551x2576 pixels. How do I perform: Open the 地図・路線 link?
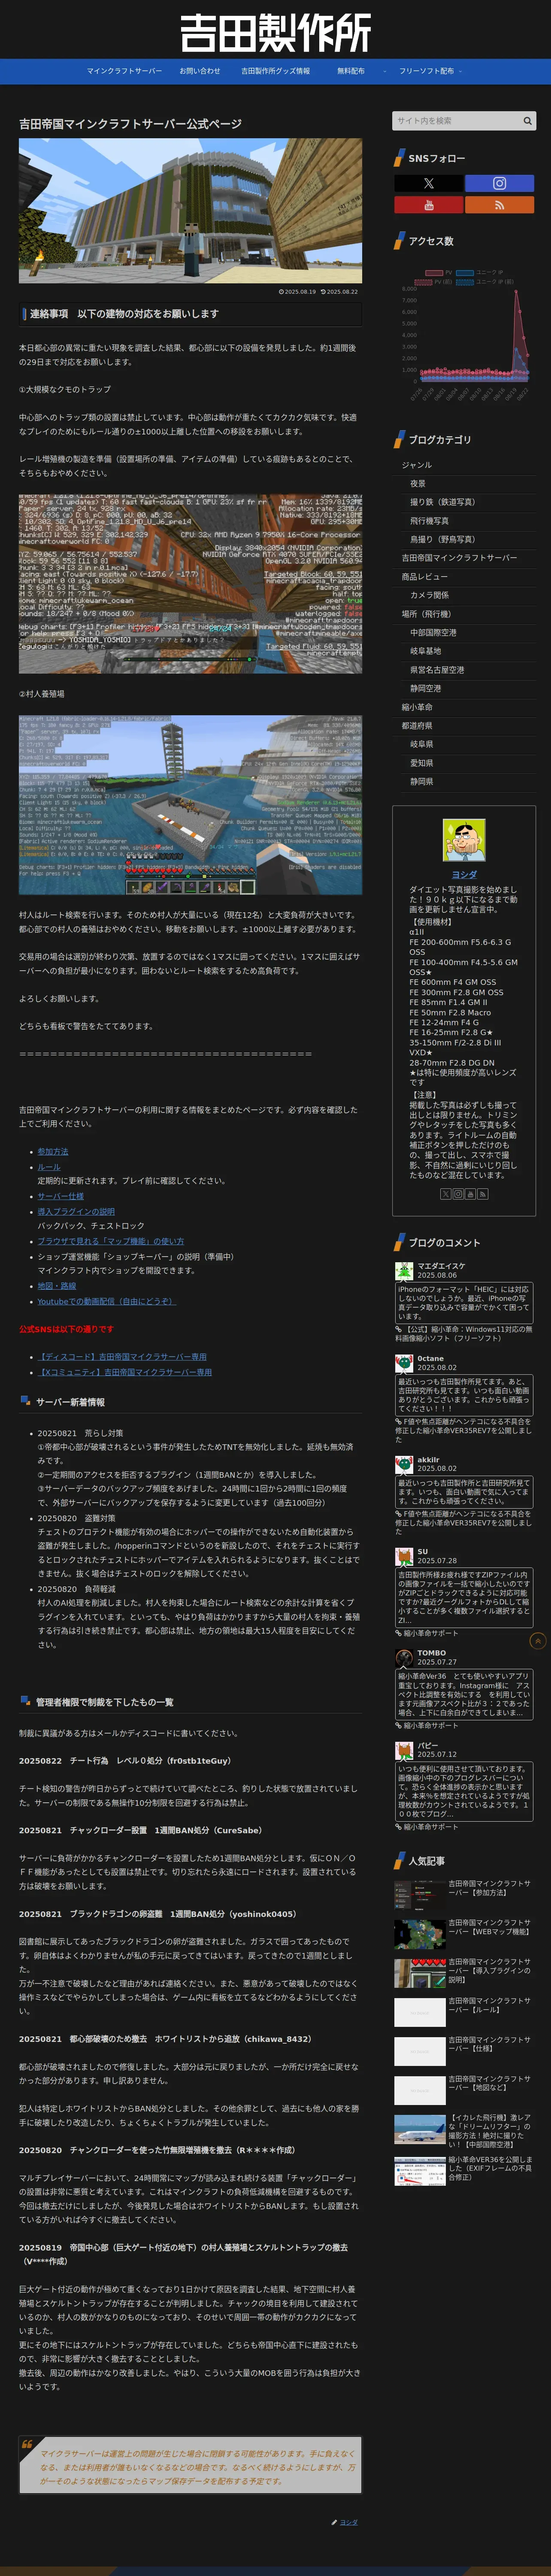[57, 1286]
